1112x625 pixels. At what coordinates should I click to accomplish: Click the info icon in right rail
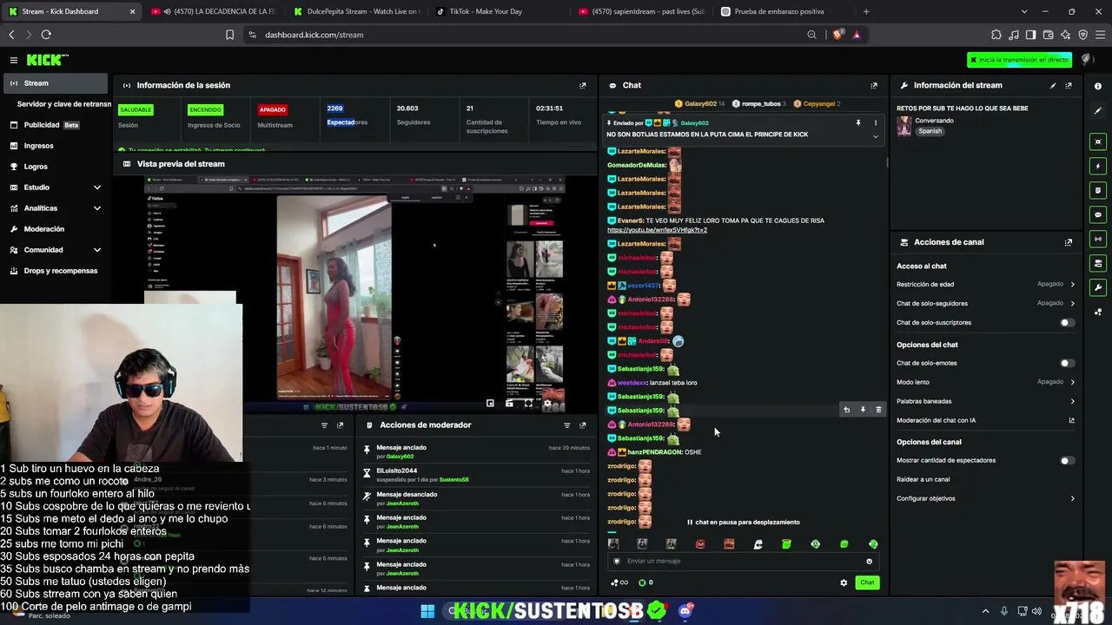[1098, 86]
